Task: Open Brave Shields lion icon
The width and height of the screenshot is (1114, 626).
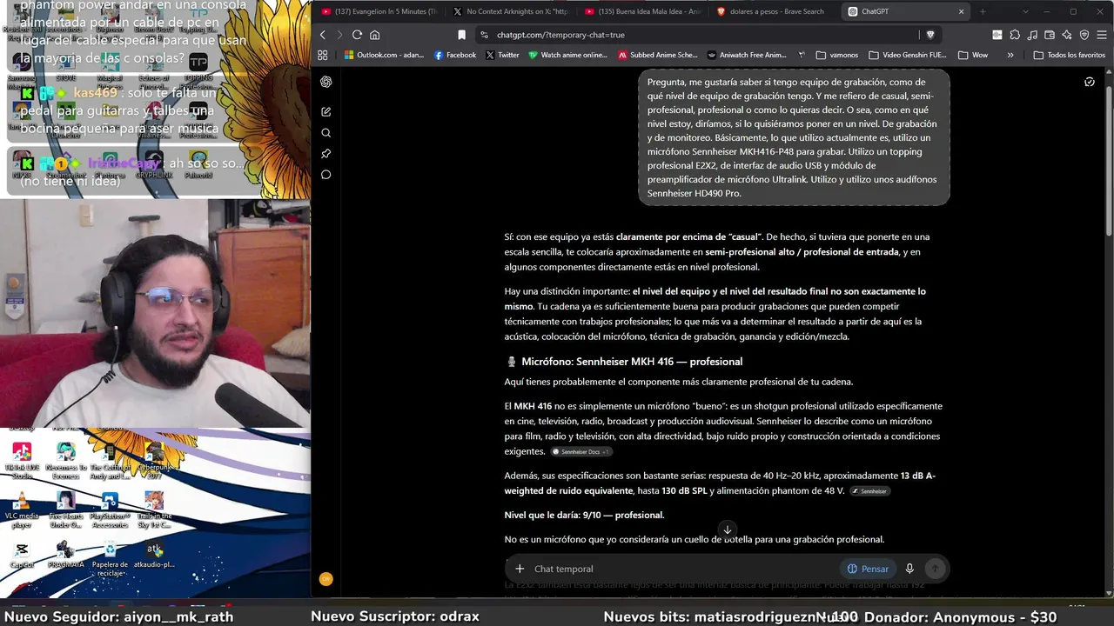Action: [929, 35]
